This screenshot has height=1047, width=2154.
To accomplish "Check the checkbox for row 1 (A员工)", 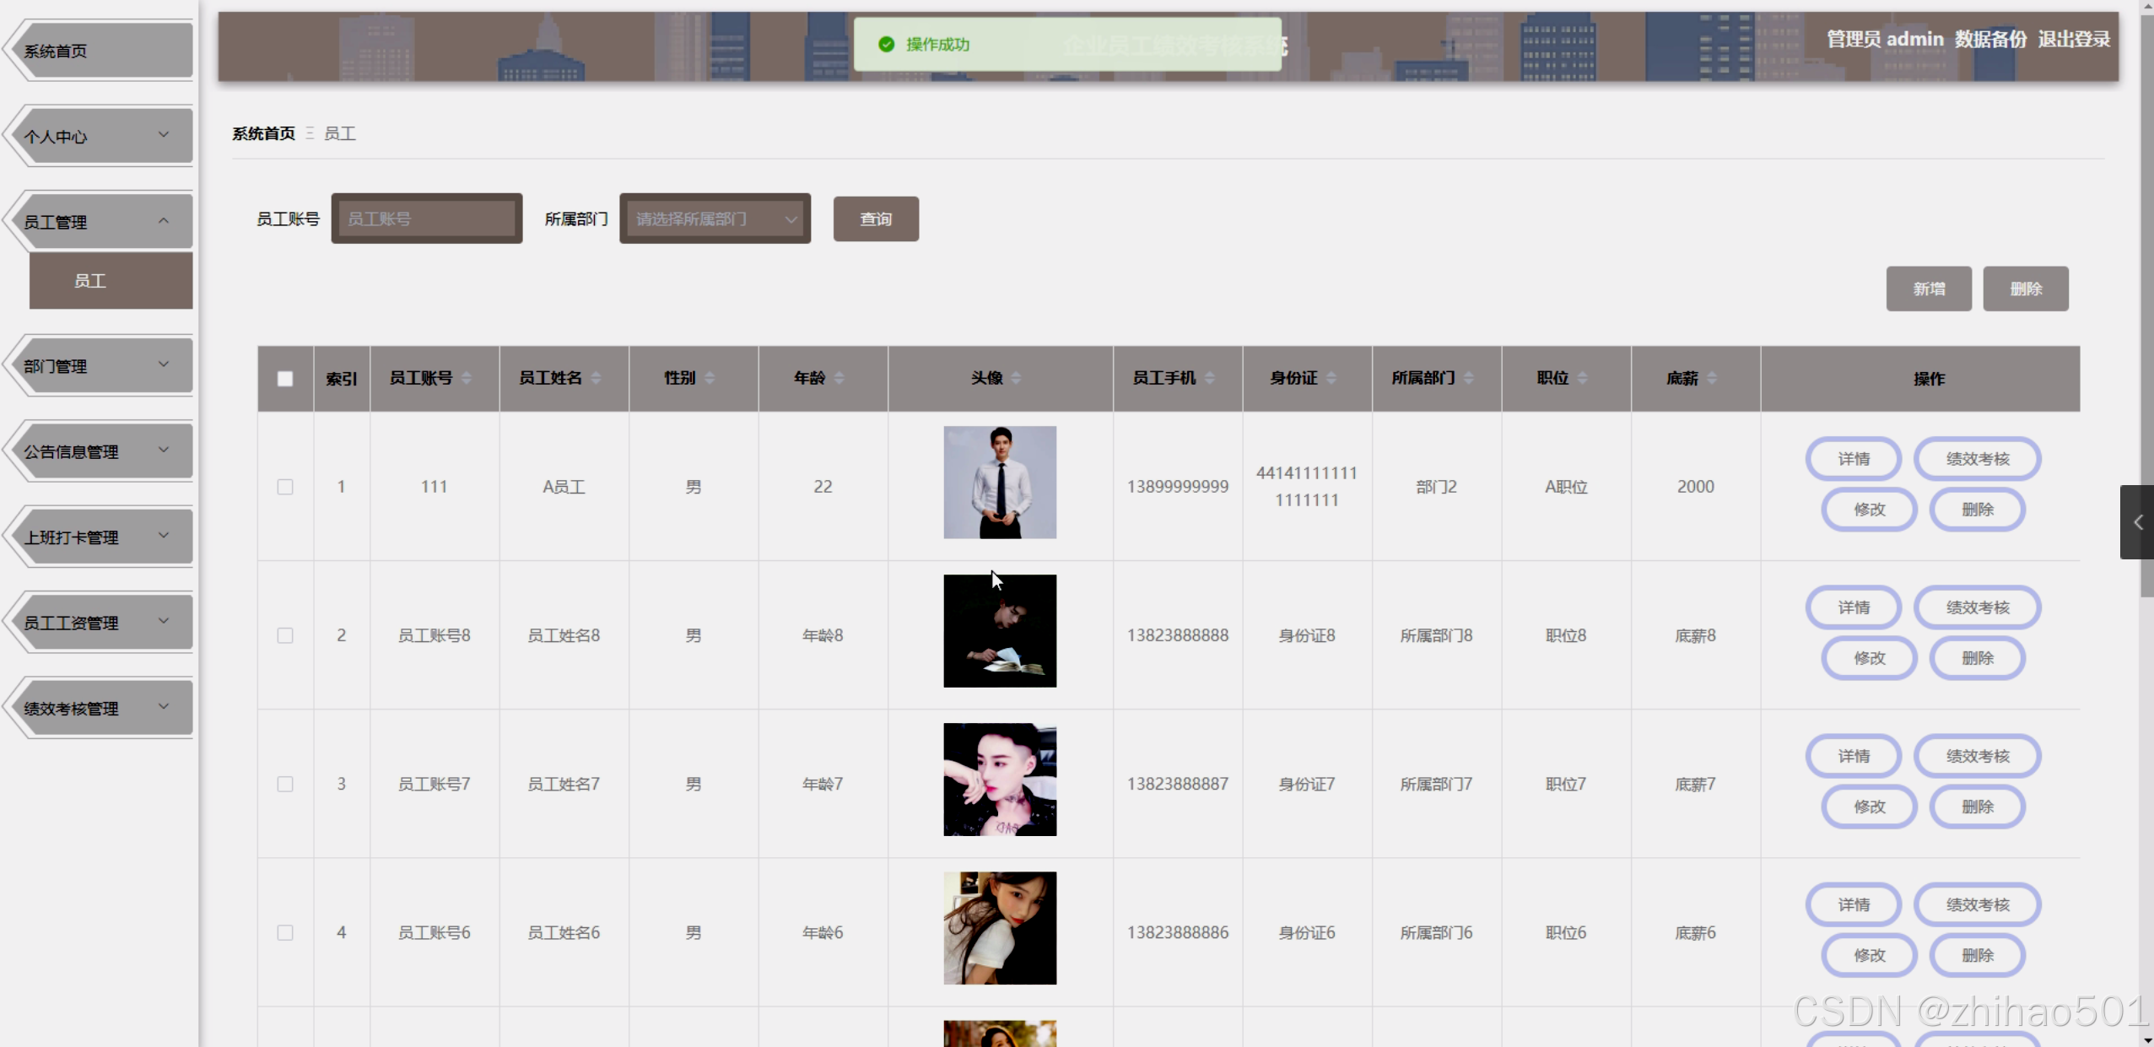I will pyautogui.click(x=285, y=487).
